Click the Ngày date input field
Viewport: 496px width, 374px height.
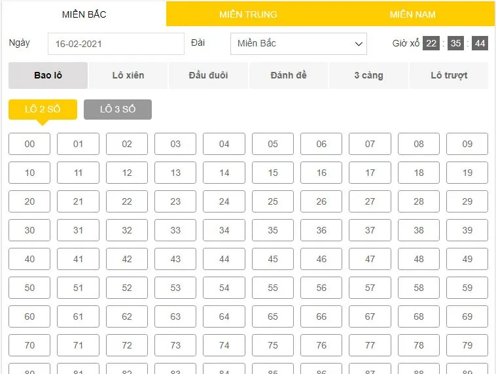[116, 44]
